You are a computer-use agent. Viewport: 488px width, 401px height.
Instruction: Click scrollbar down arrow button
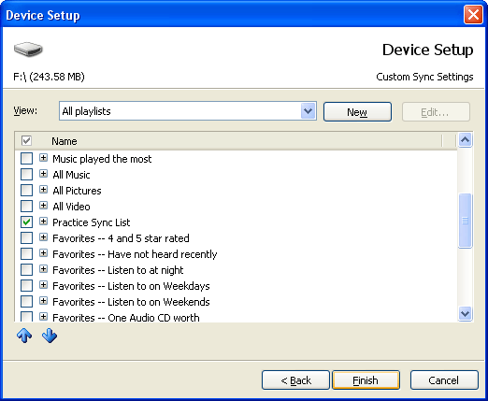(465, 313)
